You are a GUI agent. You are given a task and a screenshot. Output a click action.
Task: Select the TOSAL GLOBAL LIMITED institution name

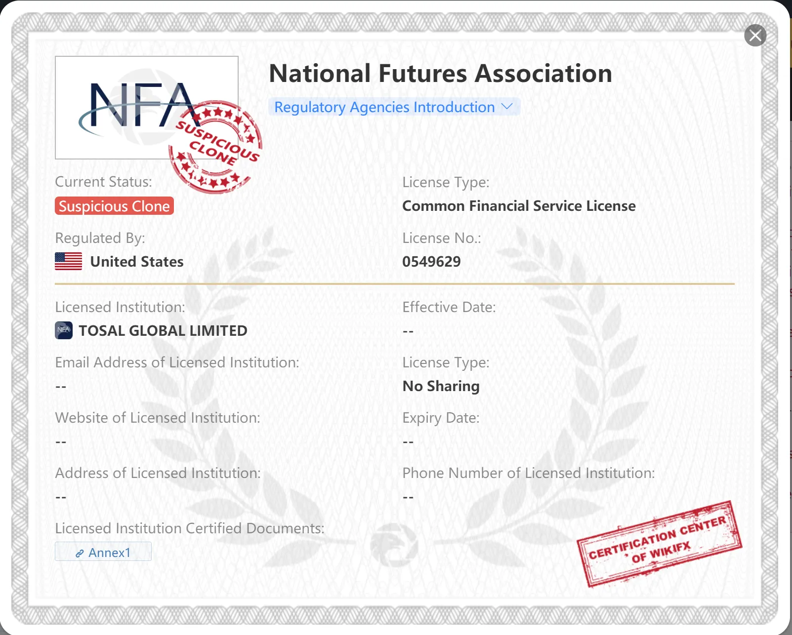(163, 330)
